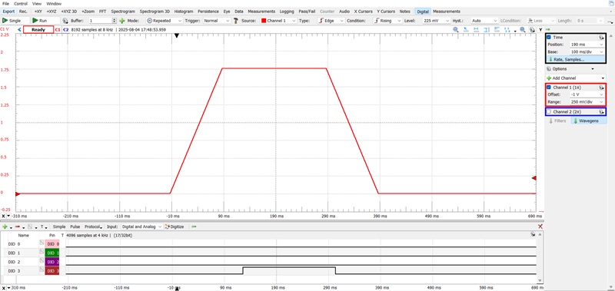Click the purple DIO 2 pin color box
Viewport: 615px width, 291px height.
point(52,261)
